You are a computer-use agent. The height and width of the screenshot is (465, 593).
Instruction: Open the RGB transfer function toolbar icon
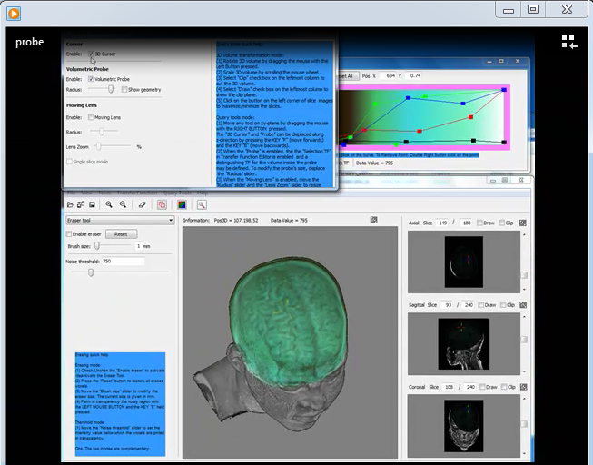(x=182, y=204)
